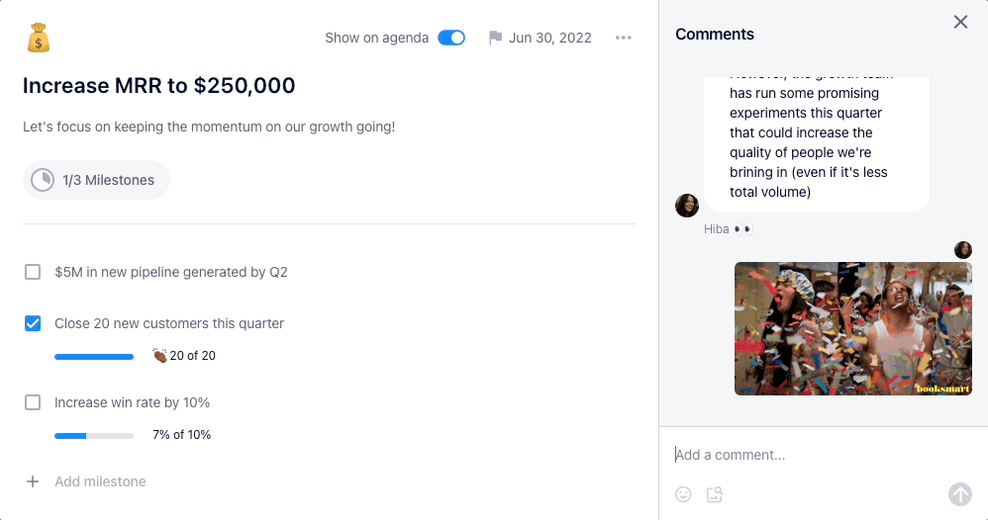Click the attach image icon in comments
Viewport: 988px width, 520px height.
(x=715, y=494)
